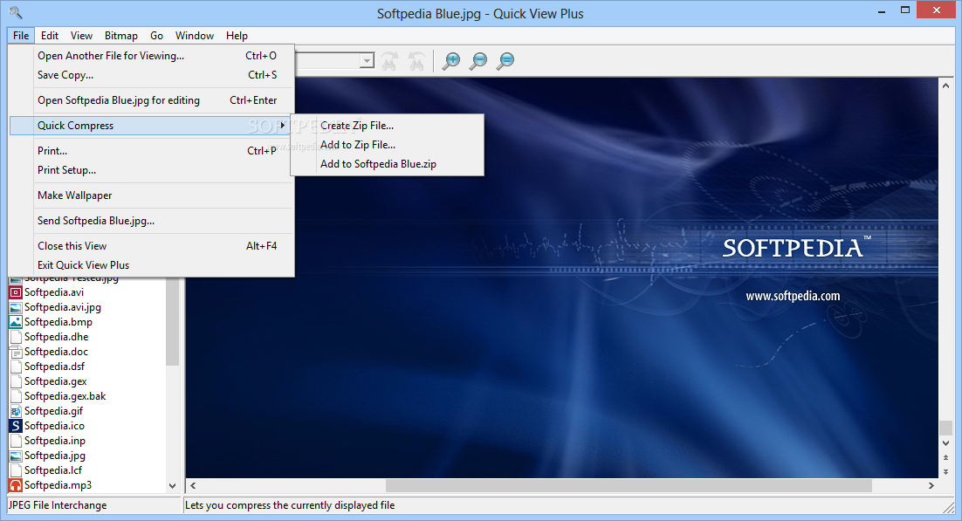Click the application magnifier icon in title bar
Image resolution: width=962 pixels, height=521 pixels.
tap(16, 12)
